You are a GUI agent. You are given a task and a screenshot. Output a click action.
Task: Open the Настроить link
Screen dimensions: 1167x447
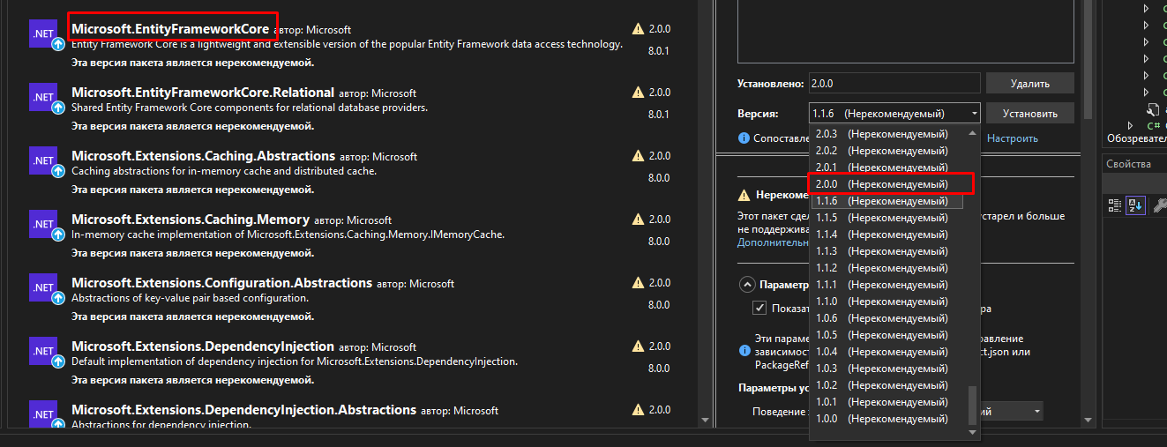point(1013,138)
